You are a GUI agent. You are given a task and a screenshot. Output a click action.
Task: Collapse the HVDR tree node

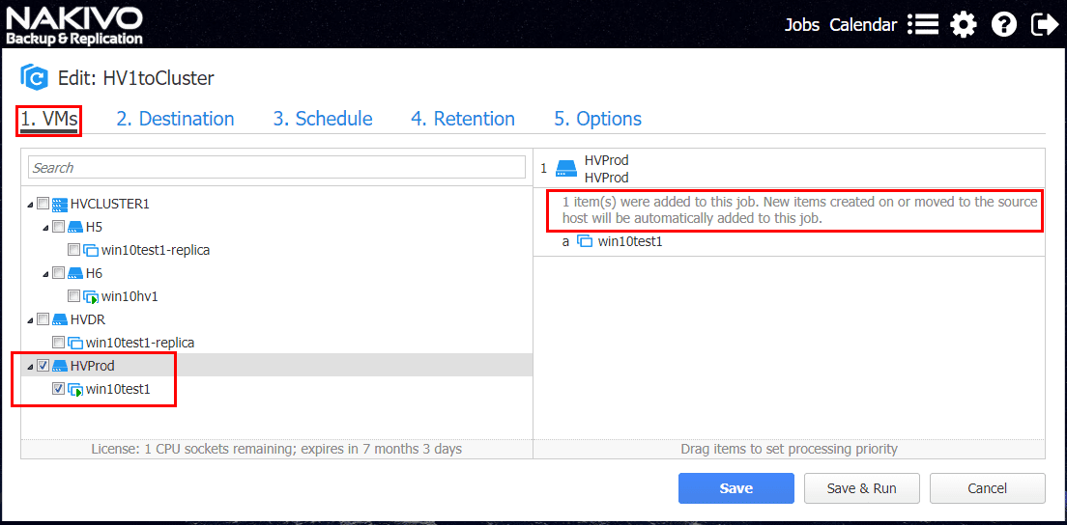point(30,320)
